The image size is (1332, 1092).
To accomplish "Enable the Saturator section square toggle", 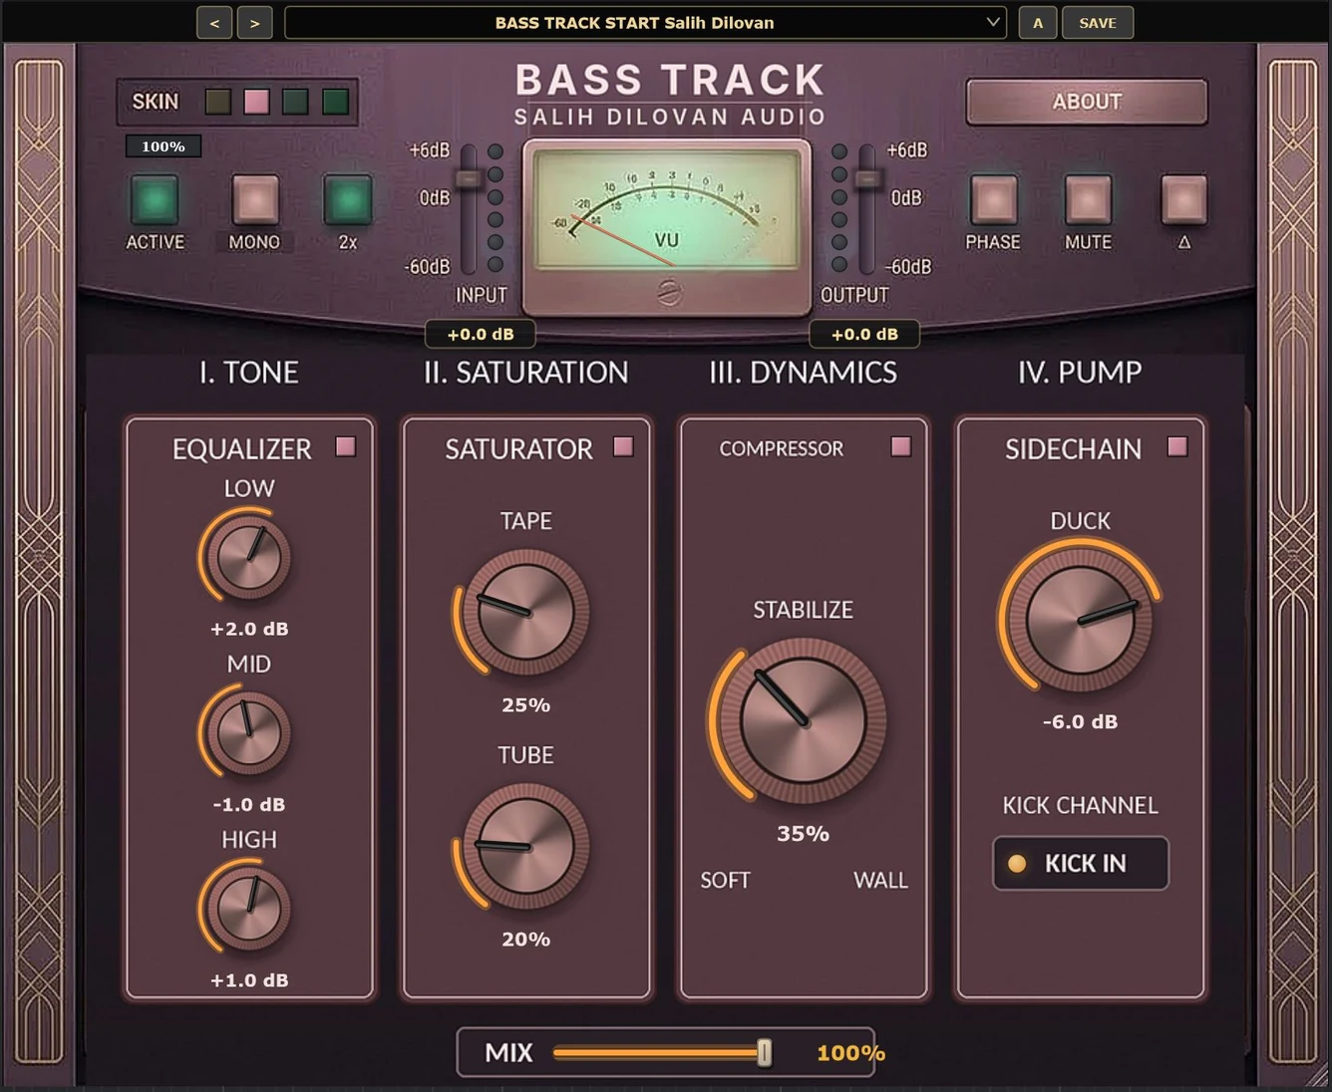I will (x=623, y=446).
